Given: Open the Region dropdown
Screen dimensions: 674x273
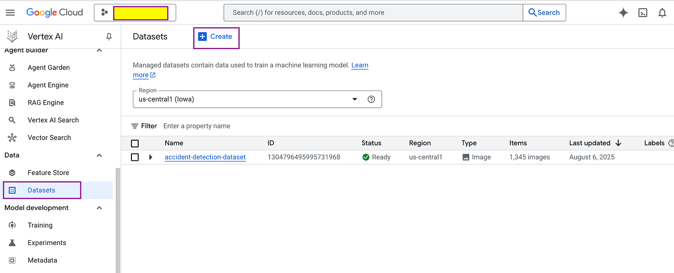Looking at the screenshot, I should point(257,99).
